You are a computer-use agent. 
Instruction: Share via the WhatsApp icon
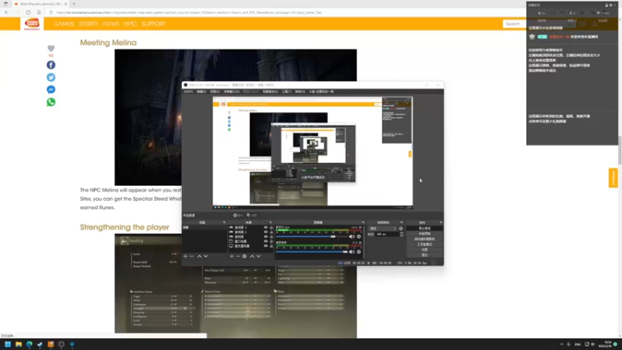(x=51, y=103)
